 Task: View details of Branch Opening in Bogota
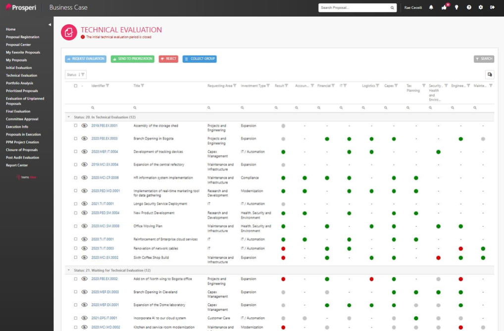coord(84,139)
